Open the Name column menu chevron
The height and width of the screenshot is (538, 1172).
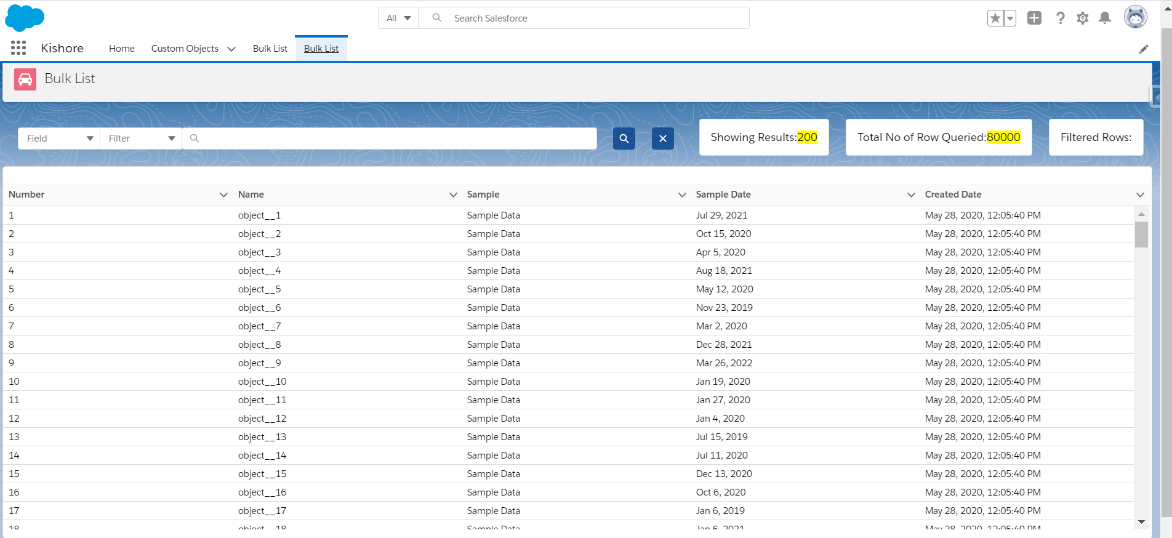(x=453, y=195)
